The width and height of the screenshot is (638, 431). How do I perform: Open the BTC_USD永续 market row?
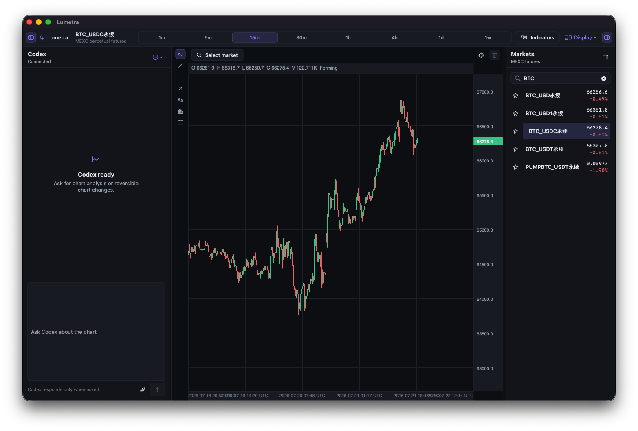coord(567,95)
